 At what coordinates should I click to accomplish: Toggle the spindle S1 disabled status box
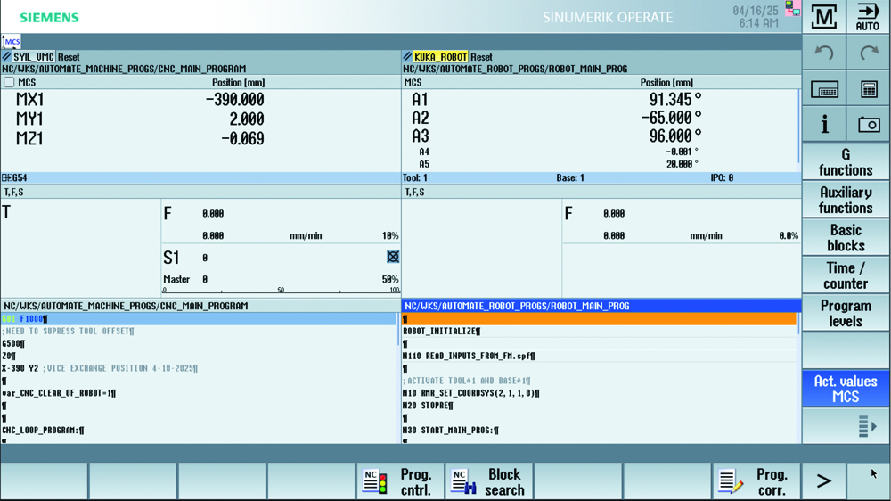(x=393, y=257)
